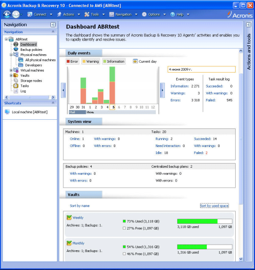Click the Tools wrench icon

[x=87, y=15]
